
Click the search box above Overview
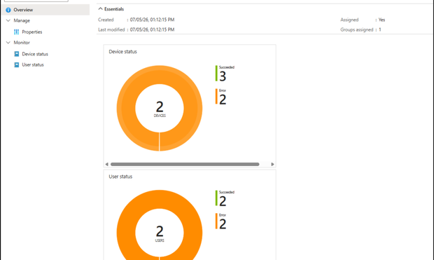tap(36, 1)
